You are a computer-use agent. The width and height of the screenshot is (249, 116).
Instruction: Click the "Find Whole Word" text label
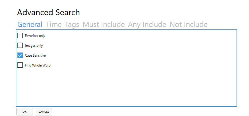click(x=38, y=65)
